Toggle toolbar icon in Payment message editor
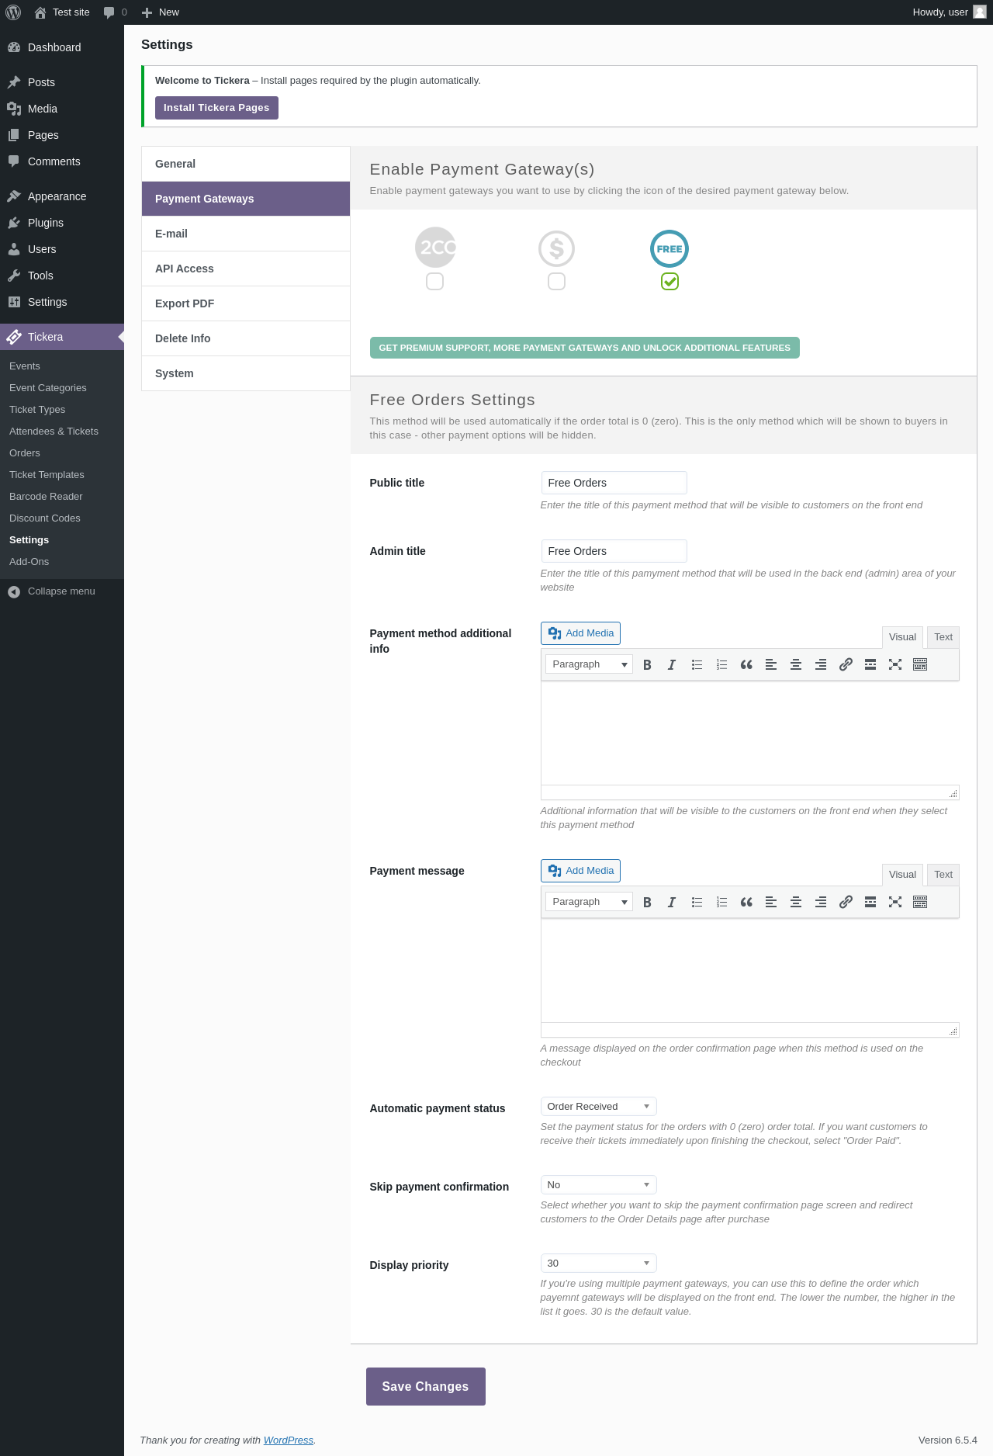Viewport: 993px width, 1456px height. [920, 903]
